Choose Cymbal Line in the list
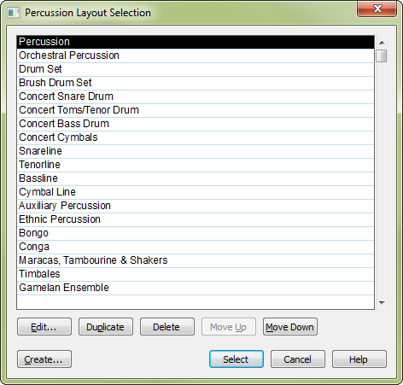Image resolution: width=403 pixels, height=385 pixels. point(196,192)
